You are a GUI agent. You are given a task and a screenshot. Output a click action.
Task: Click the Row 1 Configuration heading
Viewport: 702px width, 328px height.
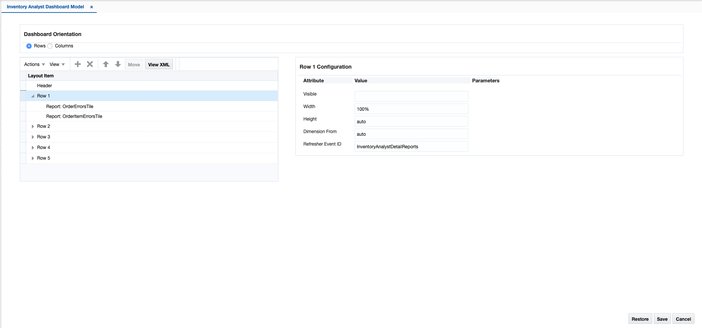(325, 67)
